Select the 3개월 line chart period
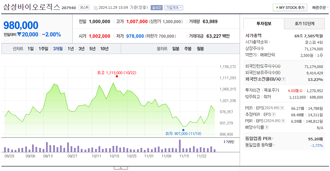330x171 pixels. tap(58, 49)
